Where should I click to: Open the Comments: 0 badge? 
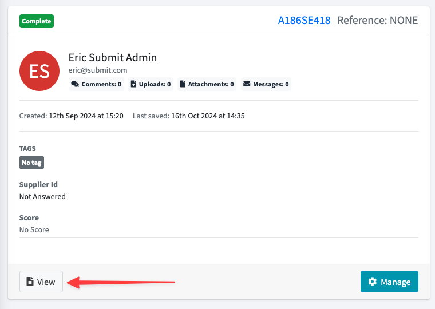(96, 84)
